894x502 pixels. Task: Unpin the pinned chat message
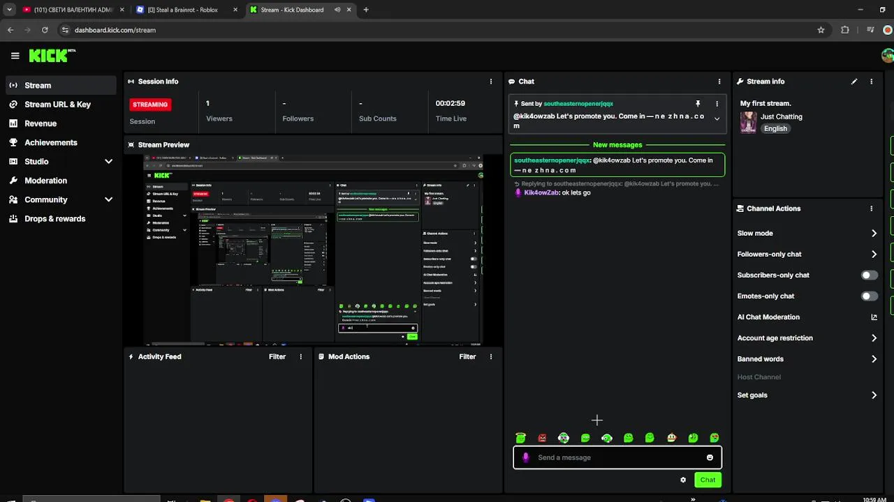click(697, 104)
